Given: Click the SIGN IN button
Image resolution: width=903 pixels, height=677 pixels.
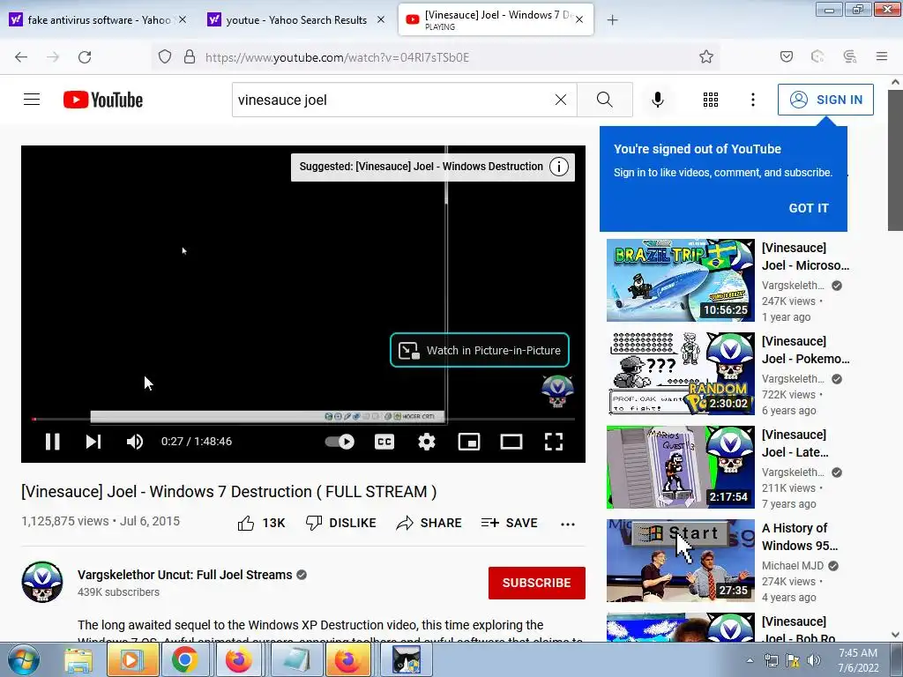Looking at the screenshot, I should 825,100.
